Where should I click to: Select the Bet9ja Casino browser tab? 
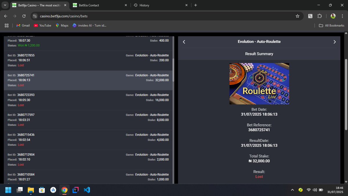[x=39, y=5]
